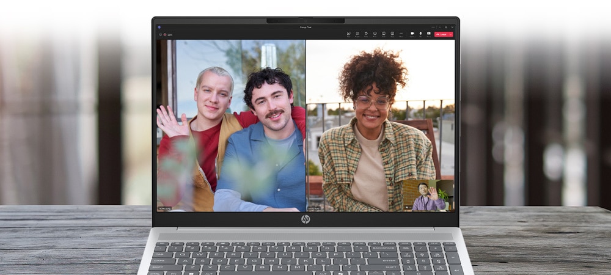Toggle the Camera on or off
Screen dimensions: 611x275
click(x=412, y=34)
